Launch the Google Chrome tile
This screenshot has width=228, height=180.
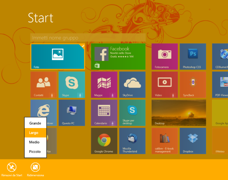click(104, 141)
